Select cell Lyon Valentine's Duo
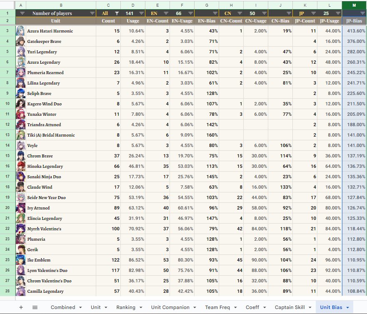Screen dimensions: 367x314 tap(61, 270)
